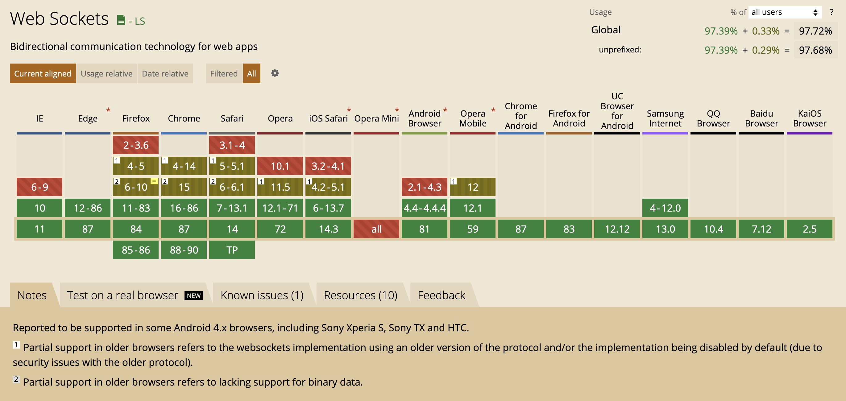Open the all users dropdown
846x401 pixels.
[784, 12]
